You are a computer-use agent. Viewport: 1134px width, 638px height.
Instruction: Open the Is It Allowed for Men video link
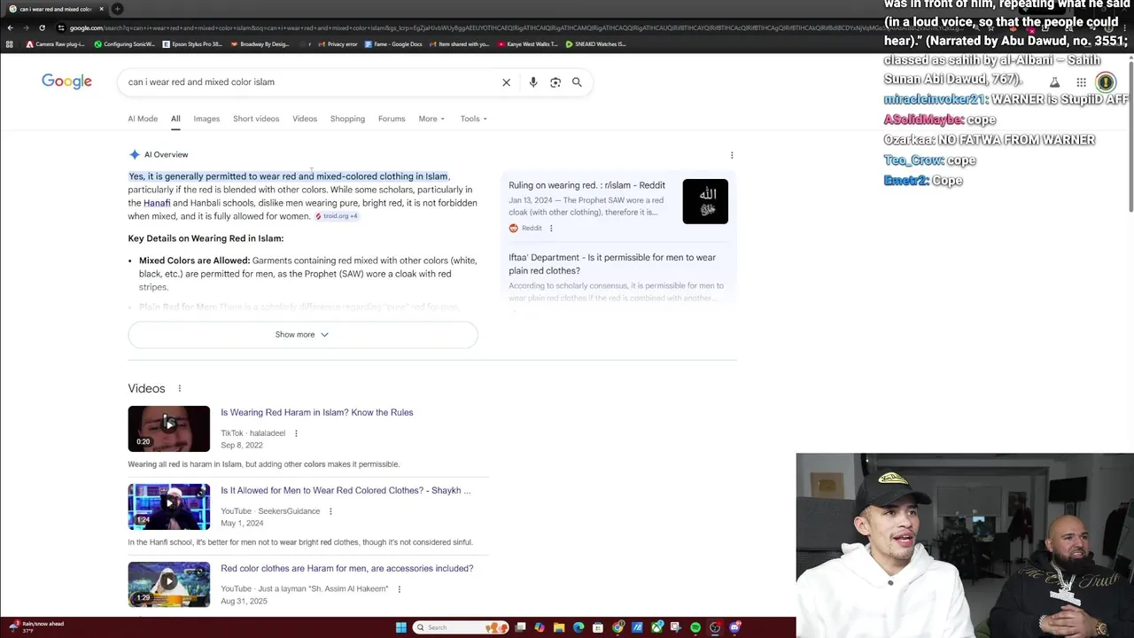pos(346,490)
